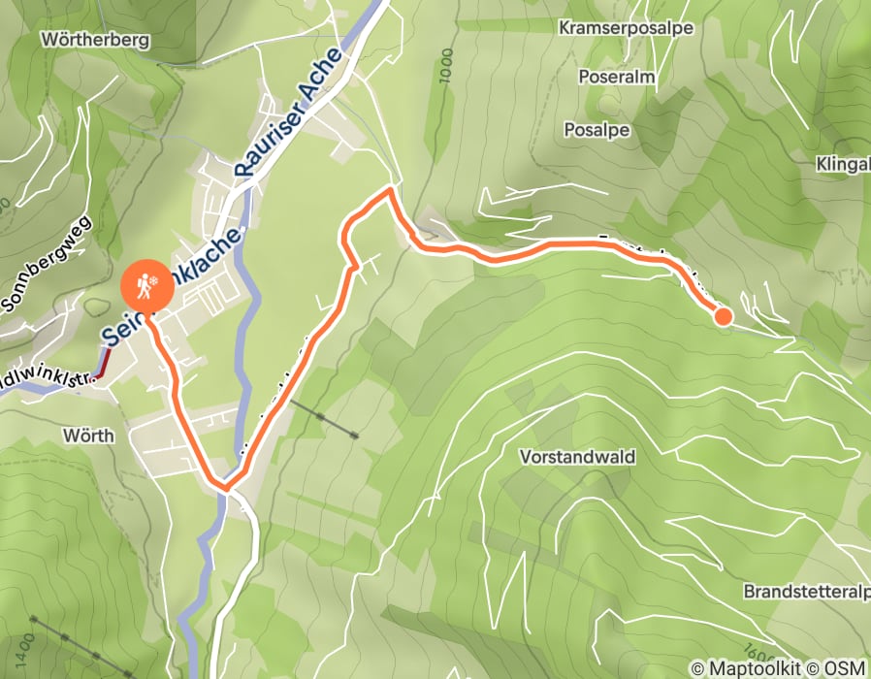Click the orange route's northernmost corner
Screen dimensions: 871x679
[391, 190]
